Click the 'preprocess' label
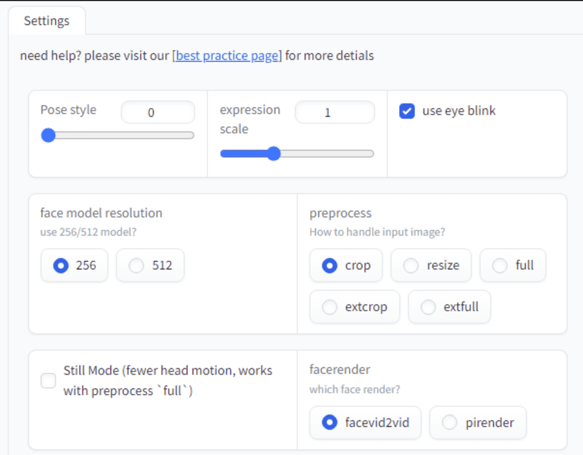Screen dimensions: 583x455 pos(341,213)
